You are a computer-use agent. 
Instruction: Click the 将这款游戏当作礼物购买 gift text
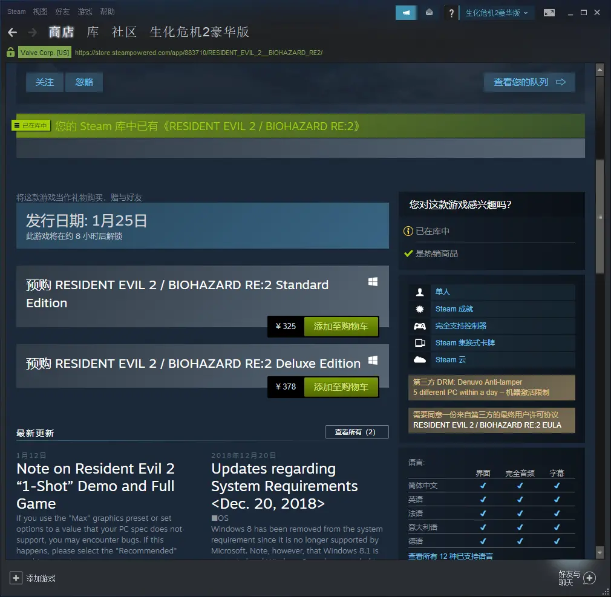click(x=79, y=198)
